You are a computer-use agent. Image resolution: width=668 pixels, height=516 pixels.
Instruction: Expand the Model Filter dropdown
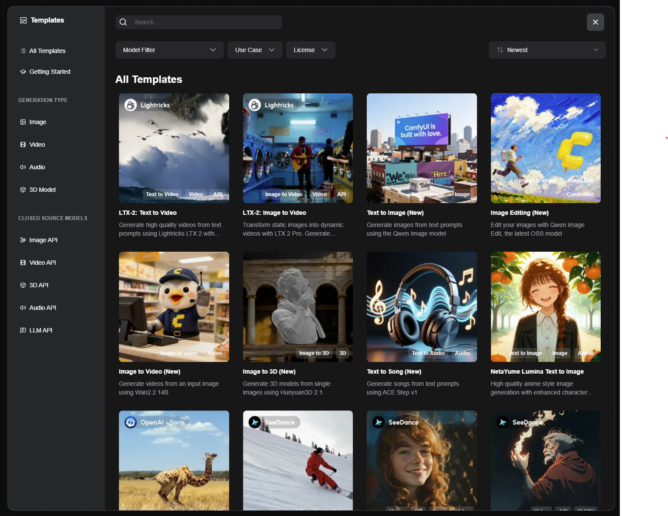pyautogui.click(x=169, y=50)
